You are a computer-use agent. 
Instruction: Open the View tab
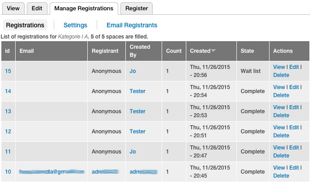13,8
